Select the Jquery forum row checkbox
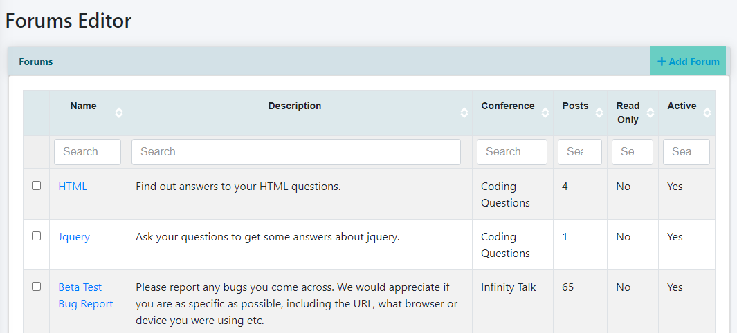 click(x=37, y=236)
